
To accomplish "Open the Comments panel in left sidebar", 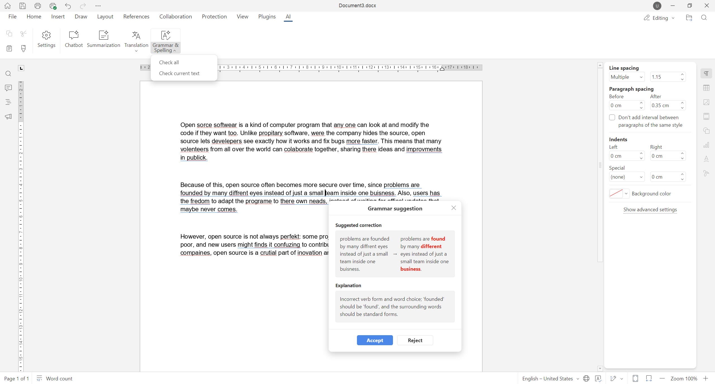I will pyautogui.click(x=8, y=88).
